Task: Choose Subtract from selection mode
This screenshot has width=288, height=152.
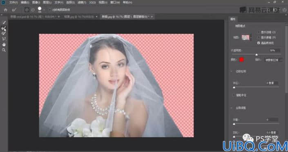Action: (x=33, y=10)
